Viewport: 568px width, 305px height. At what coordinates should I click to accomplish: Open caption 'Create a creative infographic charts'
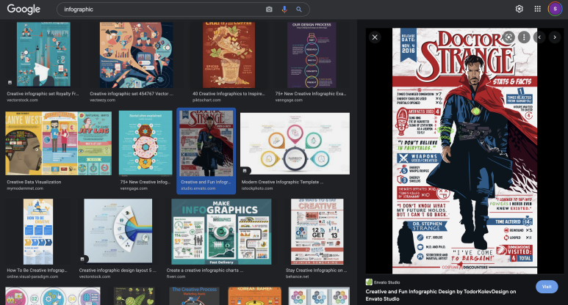point(205,271)
